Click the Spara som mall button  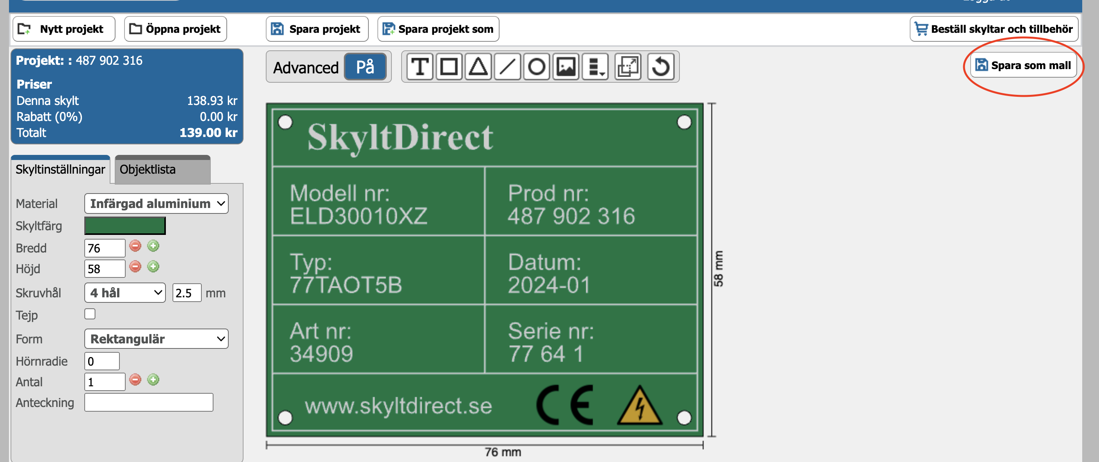click(1023, 65)
